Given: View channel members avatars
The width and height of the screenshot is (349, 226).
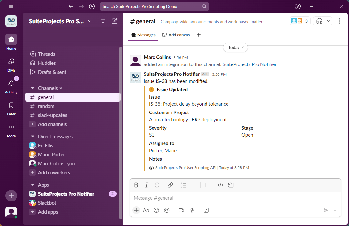Looking at the screenshot, I should coord(300,21).
